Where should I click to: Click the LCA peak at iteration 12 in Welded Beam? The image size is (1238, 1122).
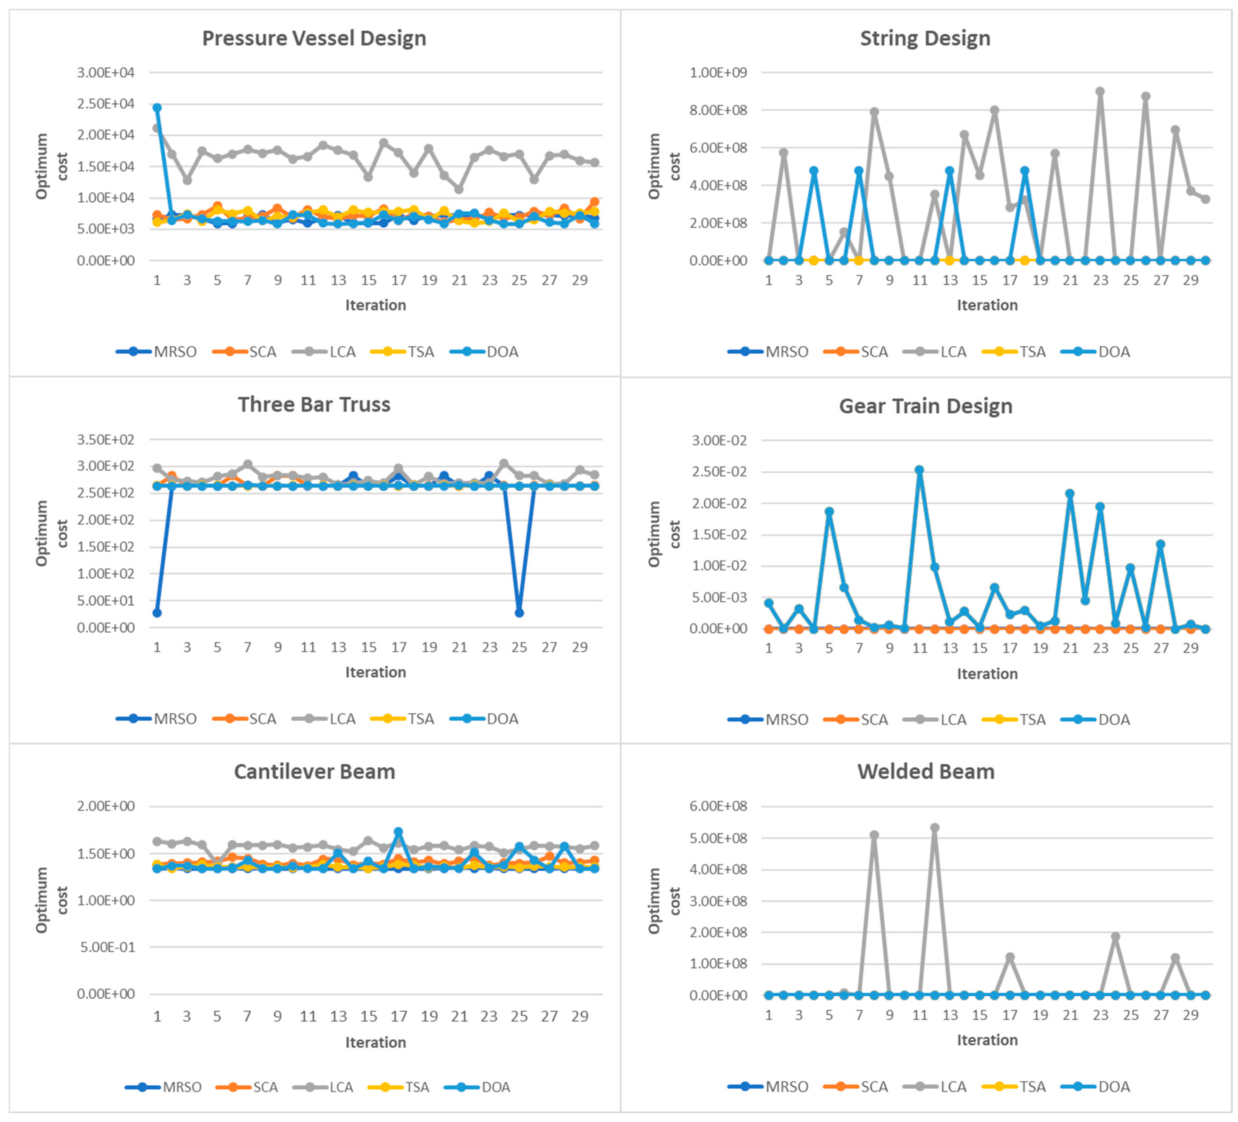(x=935, y=828)
